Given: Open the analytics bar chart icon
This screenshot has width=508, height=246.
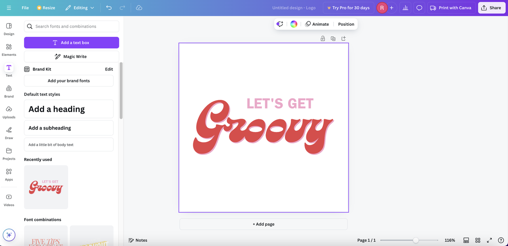Looking at the screenshot, I should tap(405, 8).
